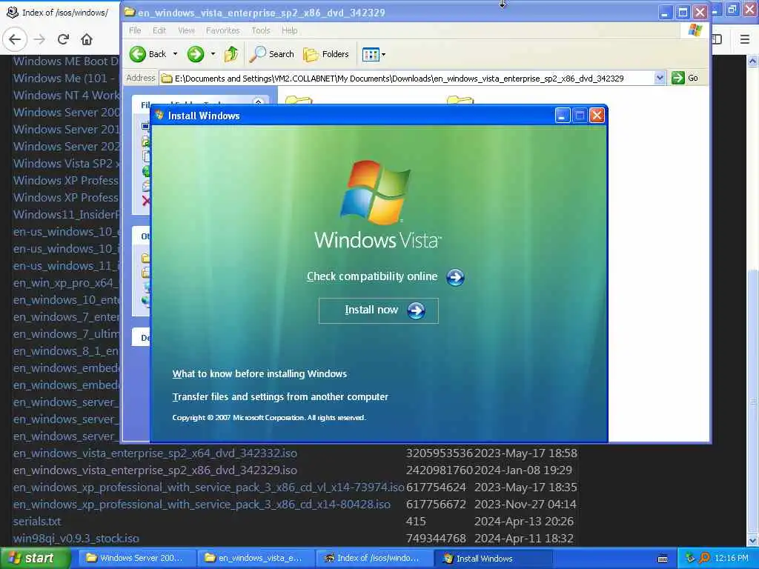Image resolution: width=759 pixels, height=569 pixels.
Task: Open the File menu in Explorer
Action: click(x=135, y=30)
